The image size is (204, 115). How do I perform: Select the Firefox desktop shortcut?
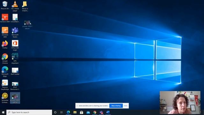tap(5, 44)
